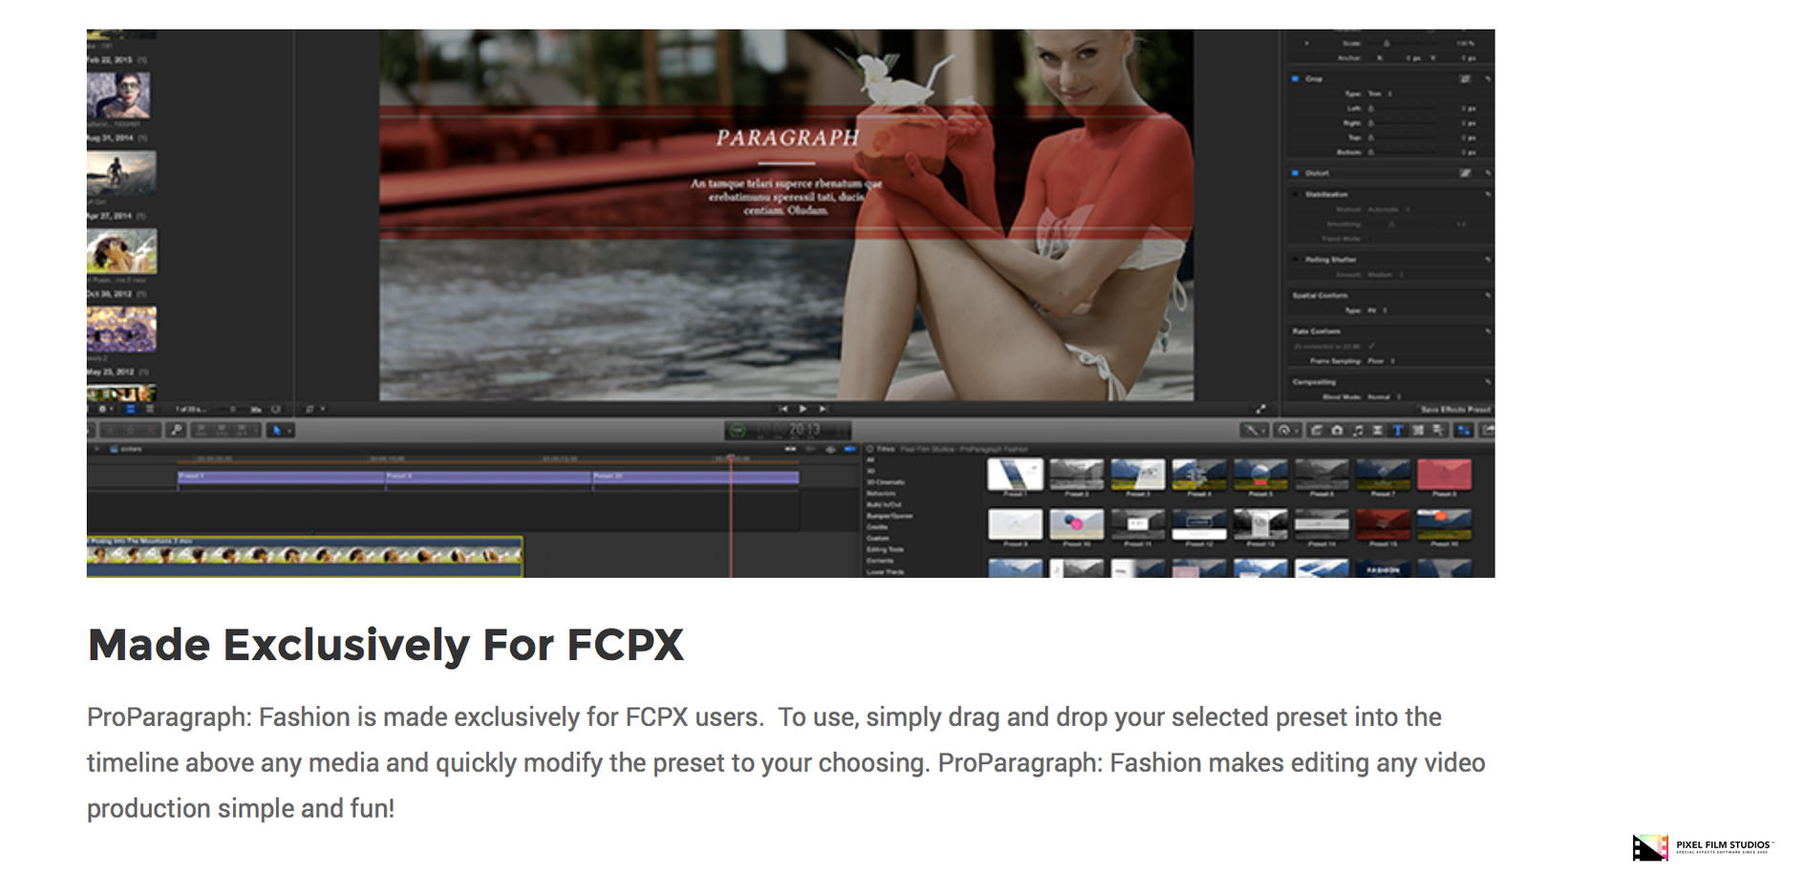Open the Transitions browser icon
The width and height of the screenshot is (1804, 896).
[1377, 431]
